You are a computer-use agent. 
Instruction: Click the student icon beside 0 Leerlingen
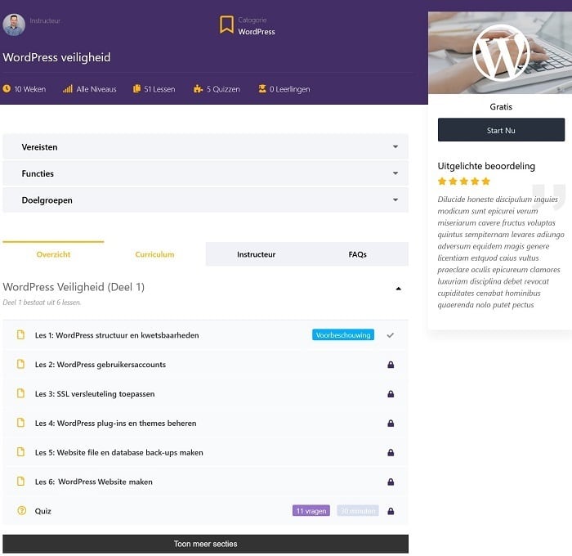[x=262, y=88]
